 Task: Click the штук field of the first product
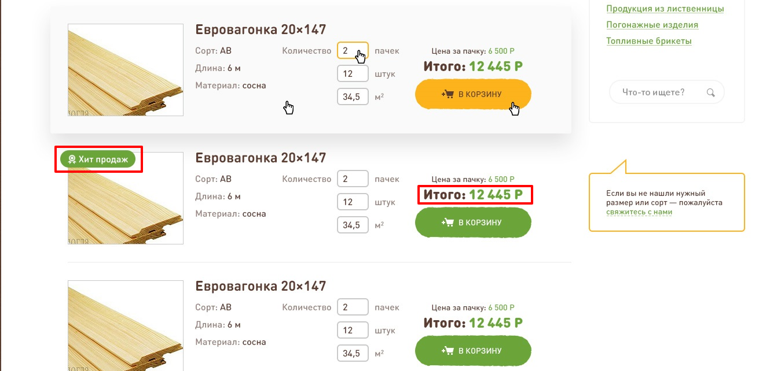coord(353,74)
